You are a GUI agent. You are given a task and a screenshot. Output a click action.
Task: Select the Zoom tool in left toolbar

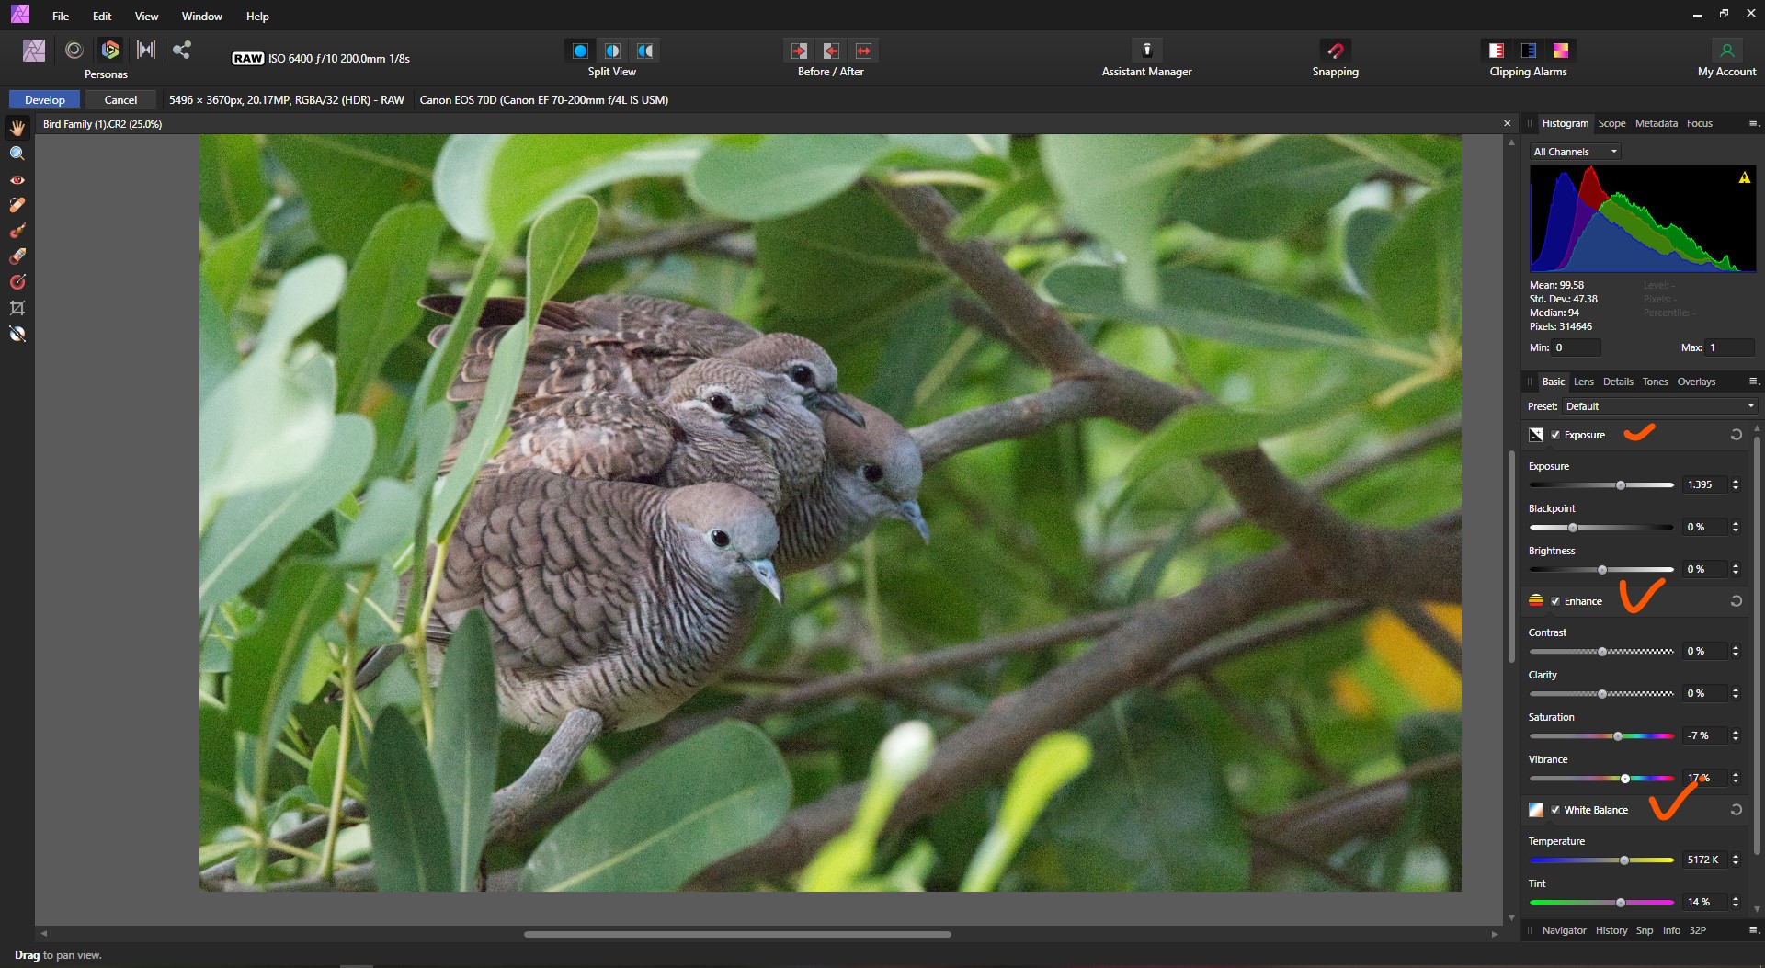[17, 154]
